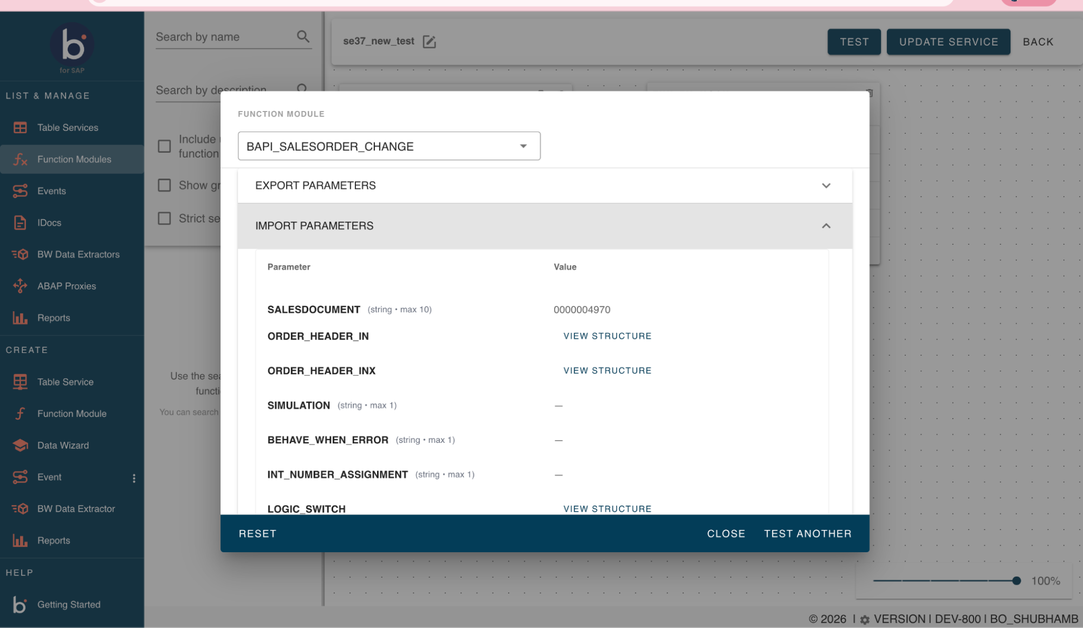Click the UPDATE SERVICE button
The image size is (1083, 628).
coord(949,42)
